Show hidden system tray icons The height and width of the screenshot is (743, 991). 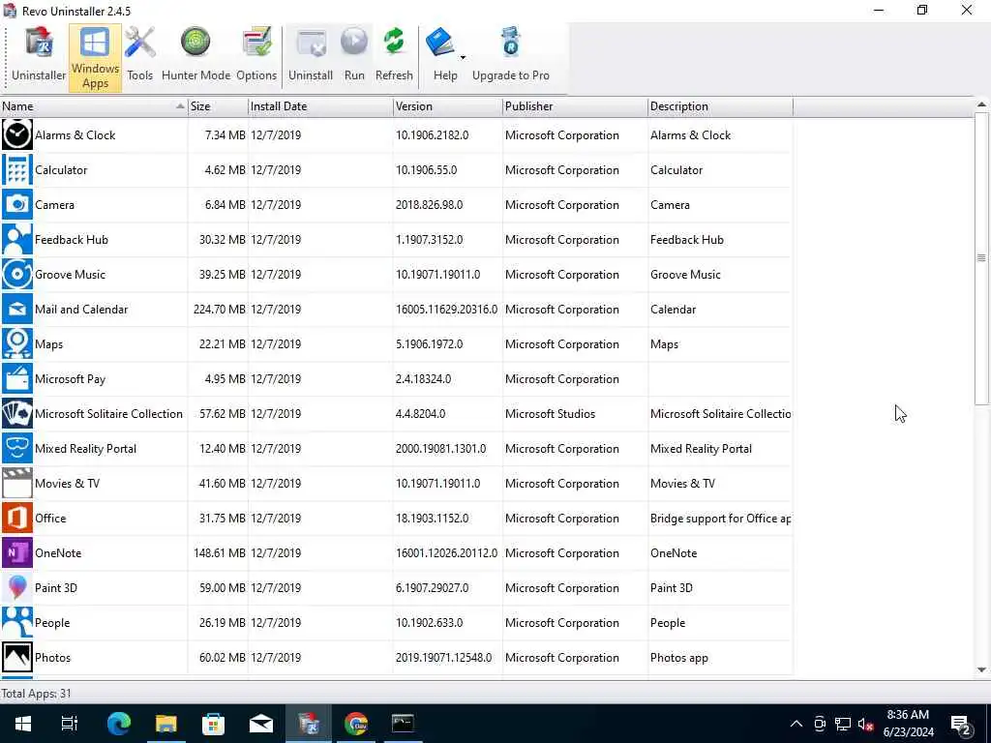pyautogui.click(x=796, y=724)
